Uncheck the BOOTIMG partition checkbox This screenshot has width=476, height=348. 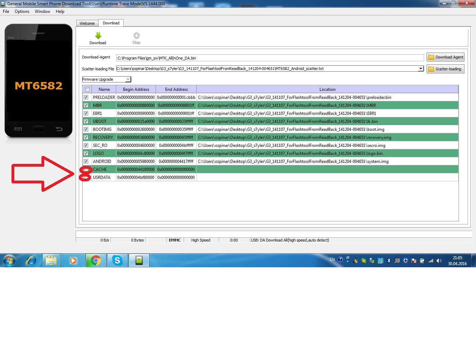(86, 129)
